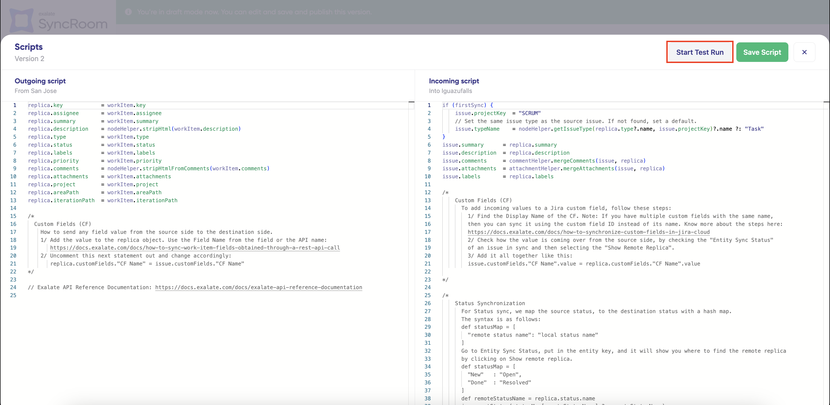The width and height of the screenshot is (830, 405).
Task: Click the outgoing script scrollbar thumb
Action: pyautogui.click(x=411, y=102)
